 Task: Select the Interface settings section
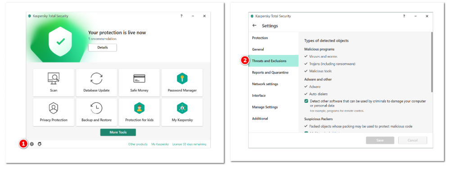point(274,96)
